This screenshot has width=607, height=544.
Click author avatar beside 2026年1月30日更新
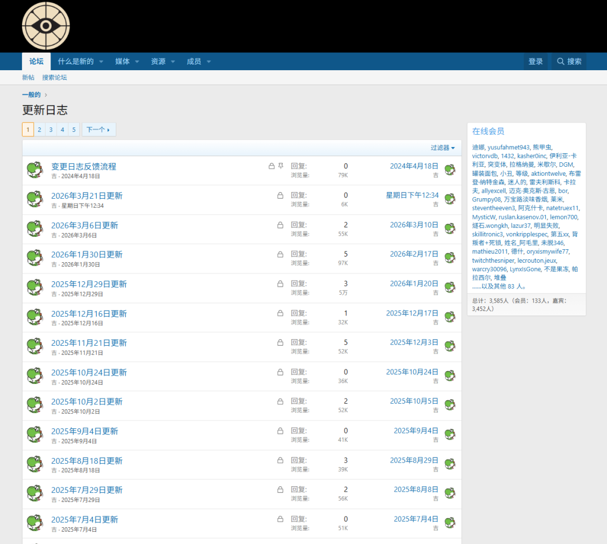[35, 258]
